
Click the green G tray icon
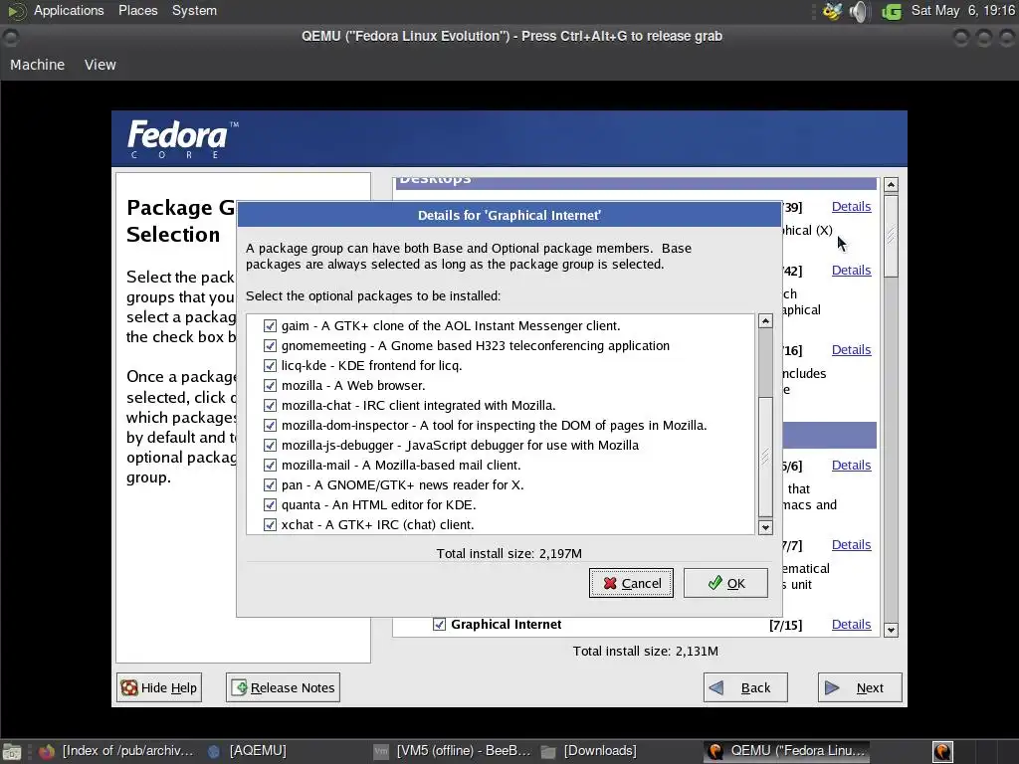tap(892, 12)
